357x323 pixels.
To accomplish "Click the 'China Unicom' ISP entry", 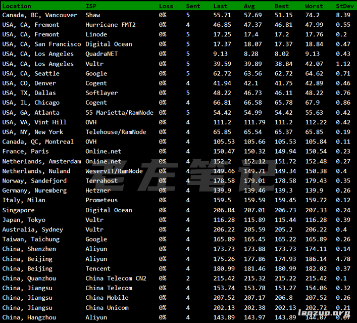I will click(x=107, y=308).
